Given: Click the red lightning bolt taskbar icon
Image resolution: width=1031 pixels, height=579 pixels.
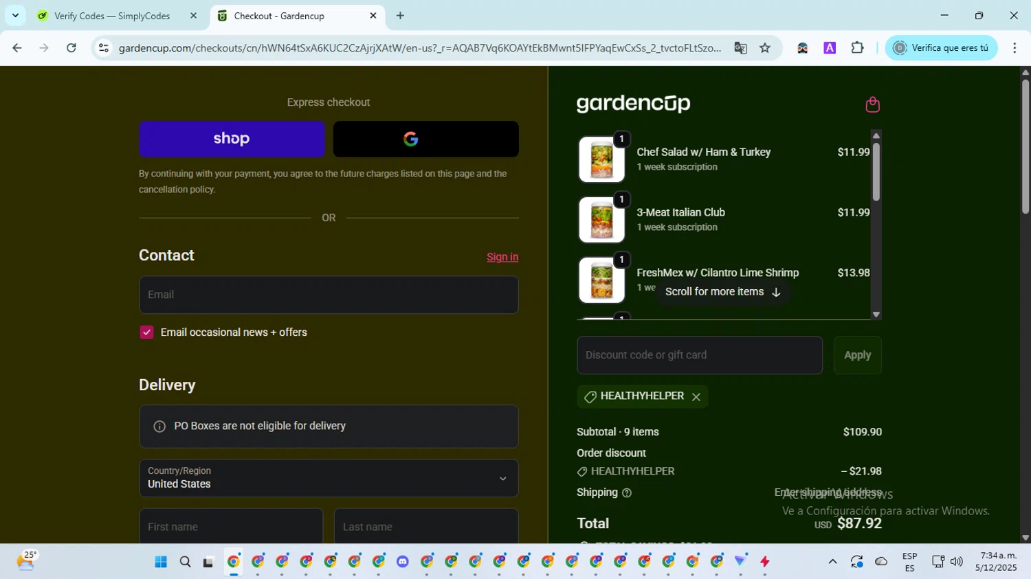Looking at the screenshot, I should (x=764, y=562).
